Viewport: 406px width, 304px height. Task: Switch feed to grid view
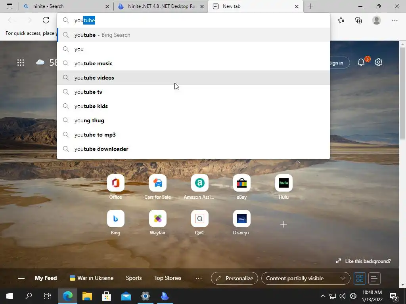tap(360, 278)
